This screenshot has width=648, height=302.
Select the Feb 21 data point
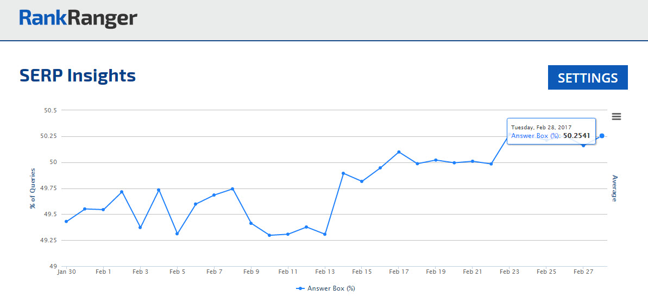[473, 161]
